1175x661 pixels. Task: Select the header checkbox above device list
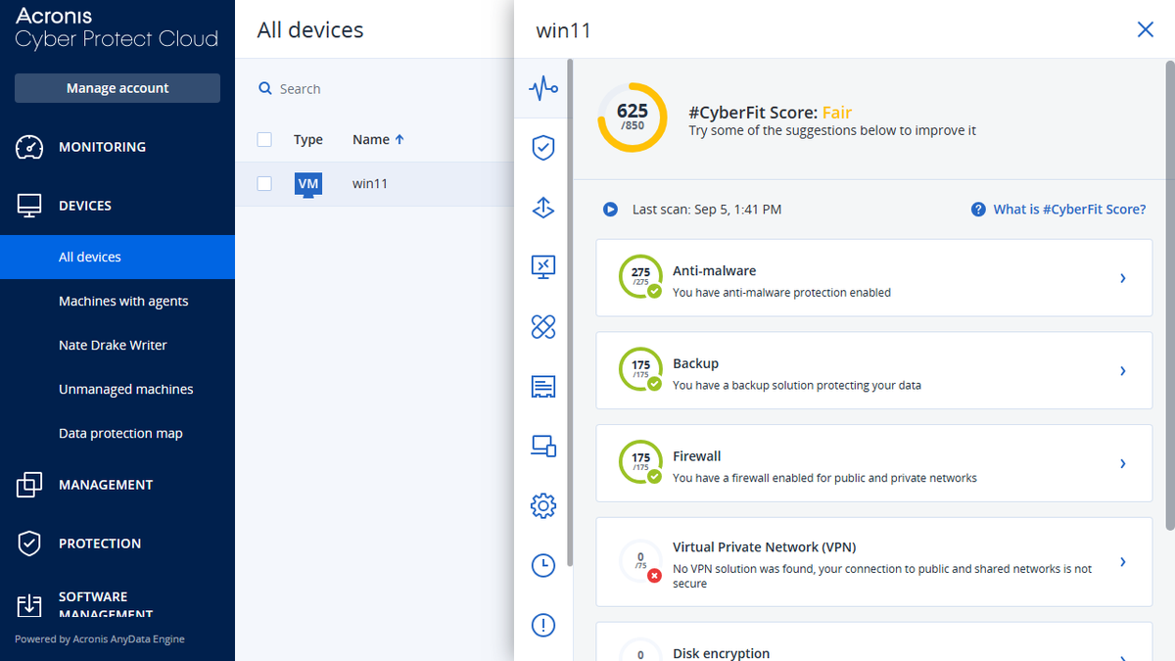(263, 139)
